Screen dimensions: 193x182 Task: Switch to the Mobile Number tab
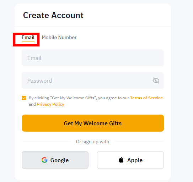click(59, 37)
